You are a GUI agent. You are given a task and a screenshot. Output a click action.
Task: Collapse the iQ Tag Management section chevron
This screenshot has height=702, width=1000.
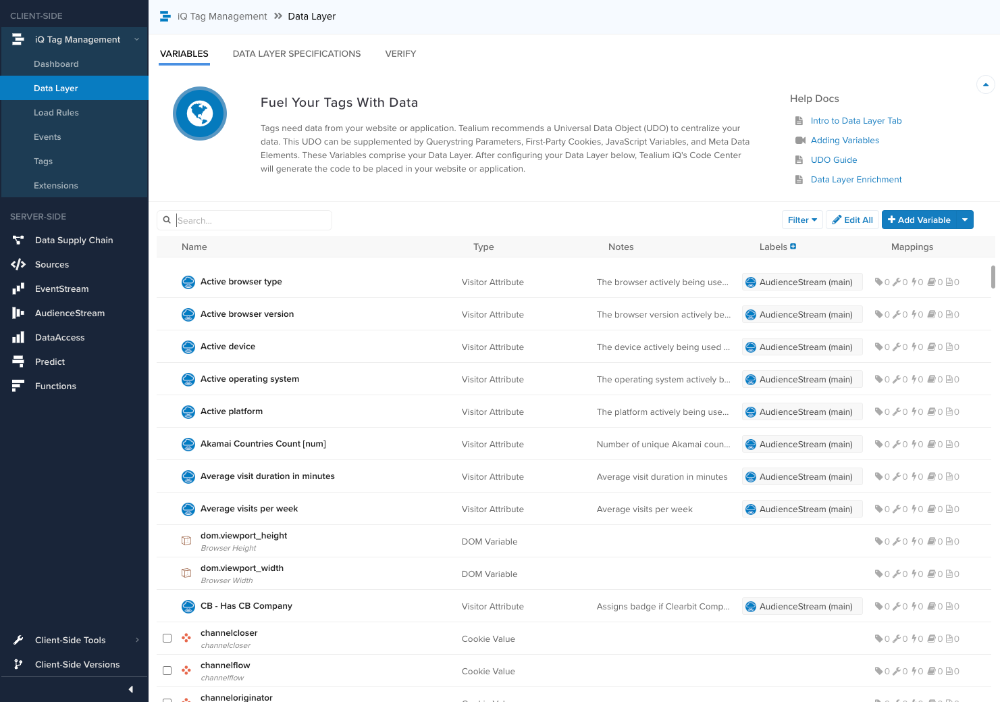point(137,39)
